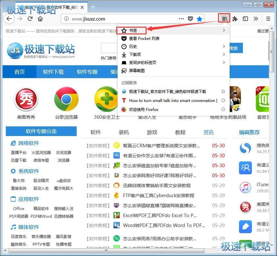Toggle the sidebar view button
This screenshot has width=277, height=256.
point(245,19)
